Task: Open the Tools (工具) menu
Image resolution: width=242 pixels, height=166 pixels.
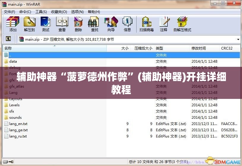Action: point(41,12)
